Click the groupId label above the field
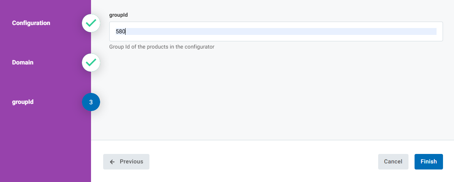The width and height of the screenshot is (454, 182). (118, 15)
